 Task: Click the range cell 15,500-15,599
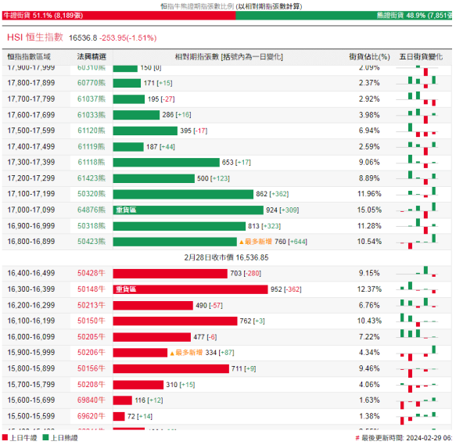[31, 416]
